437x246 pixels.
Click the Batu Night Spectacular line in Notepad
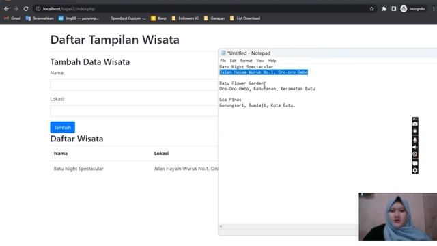click(246, 67)
